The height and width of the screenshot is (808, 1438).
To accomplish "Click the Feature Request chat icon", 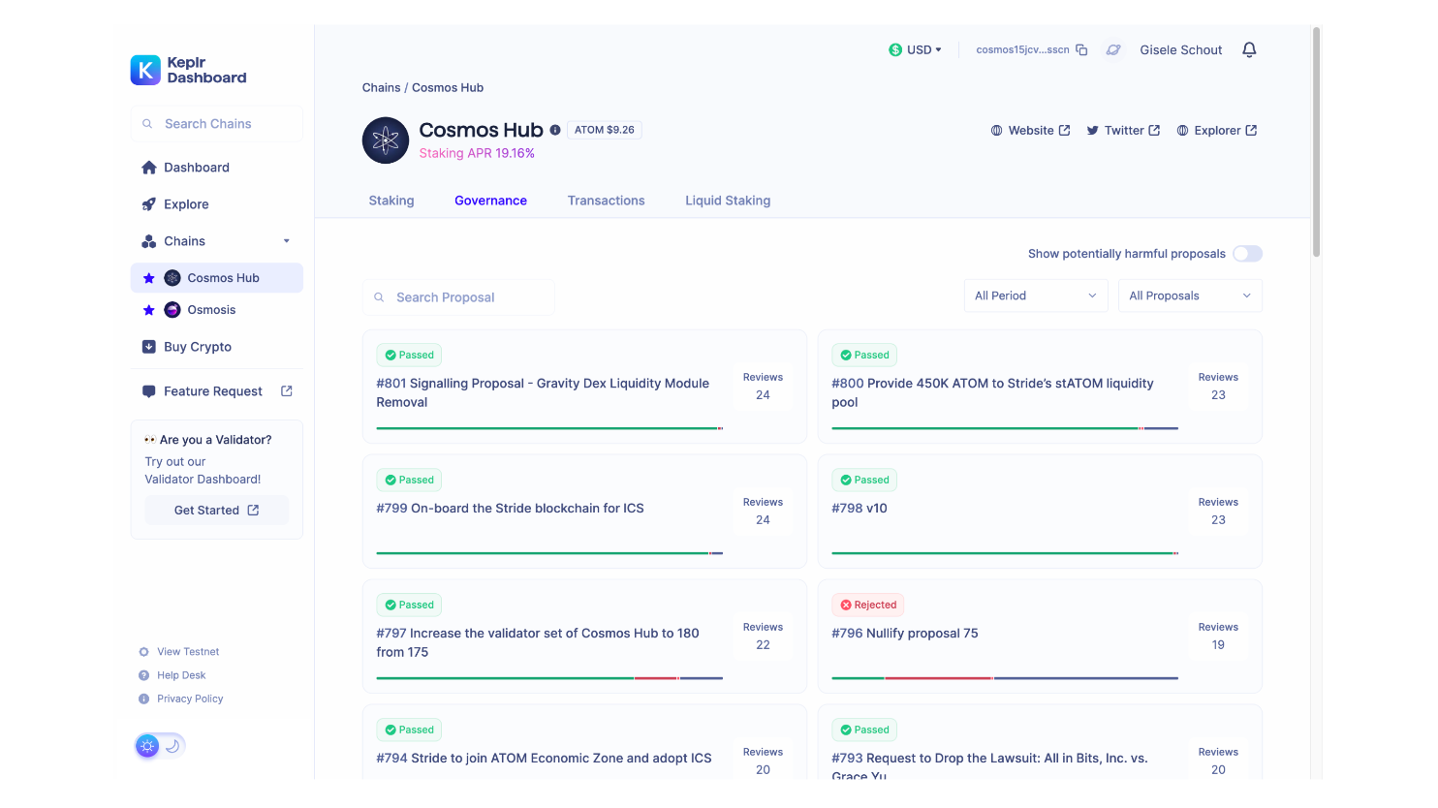I will coord(149,391).
